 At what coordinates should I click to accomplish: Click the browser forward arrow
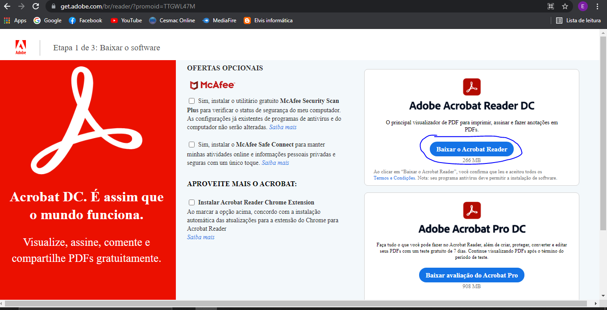[21, 6]
